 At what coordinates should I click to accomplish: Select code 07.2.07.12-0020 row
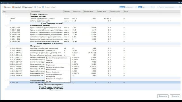95,62
